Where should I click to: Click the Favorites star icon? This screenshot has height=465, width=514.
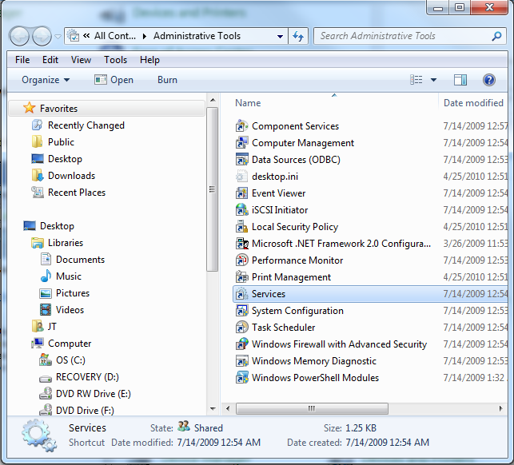click(x=29, y=108)
